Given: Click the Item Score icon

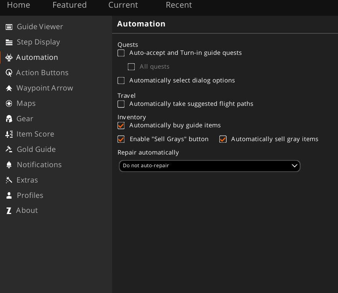Looking at the screenshot, I should pos(9,134).
